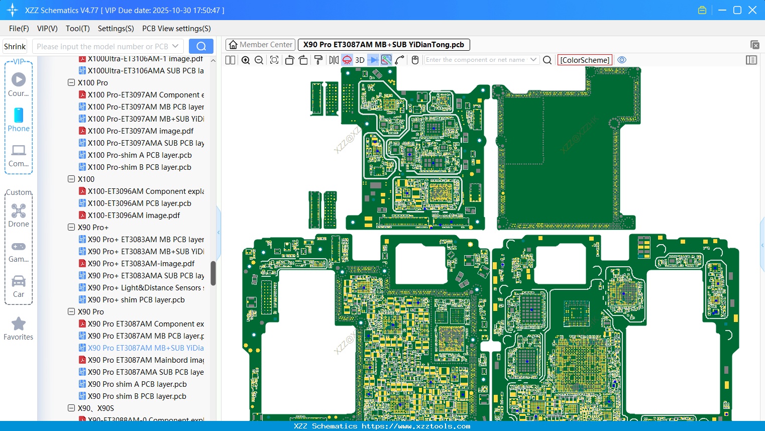The image size is (765, 431).
Task: Switch to the Member Center tab
Action: tap(261, 45)
